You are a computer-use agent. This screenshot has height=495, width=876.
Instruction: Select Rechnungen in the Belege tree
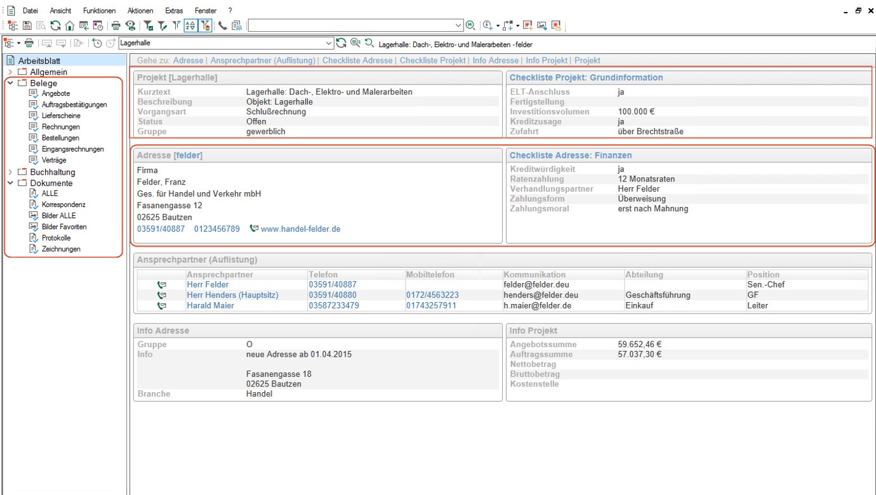point(60,127)
